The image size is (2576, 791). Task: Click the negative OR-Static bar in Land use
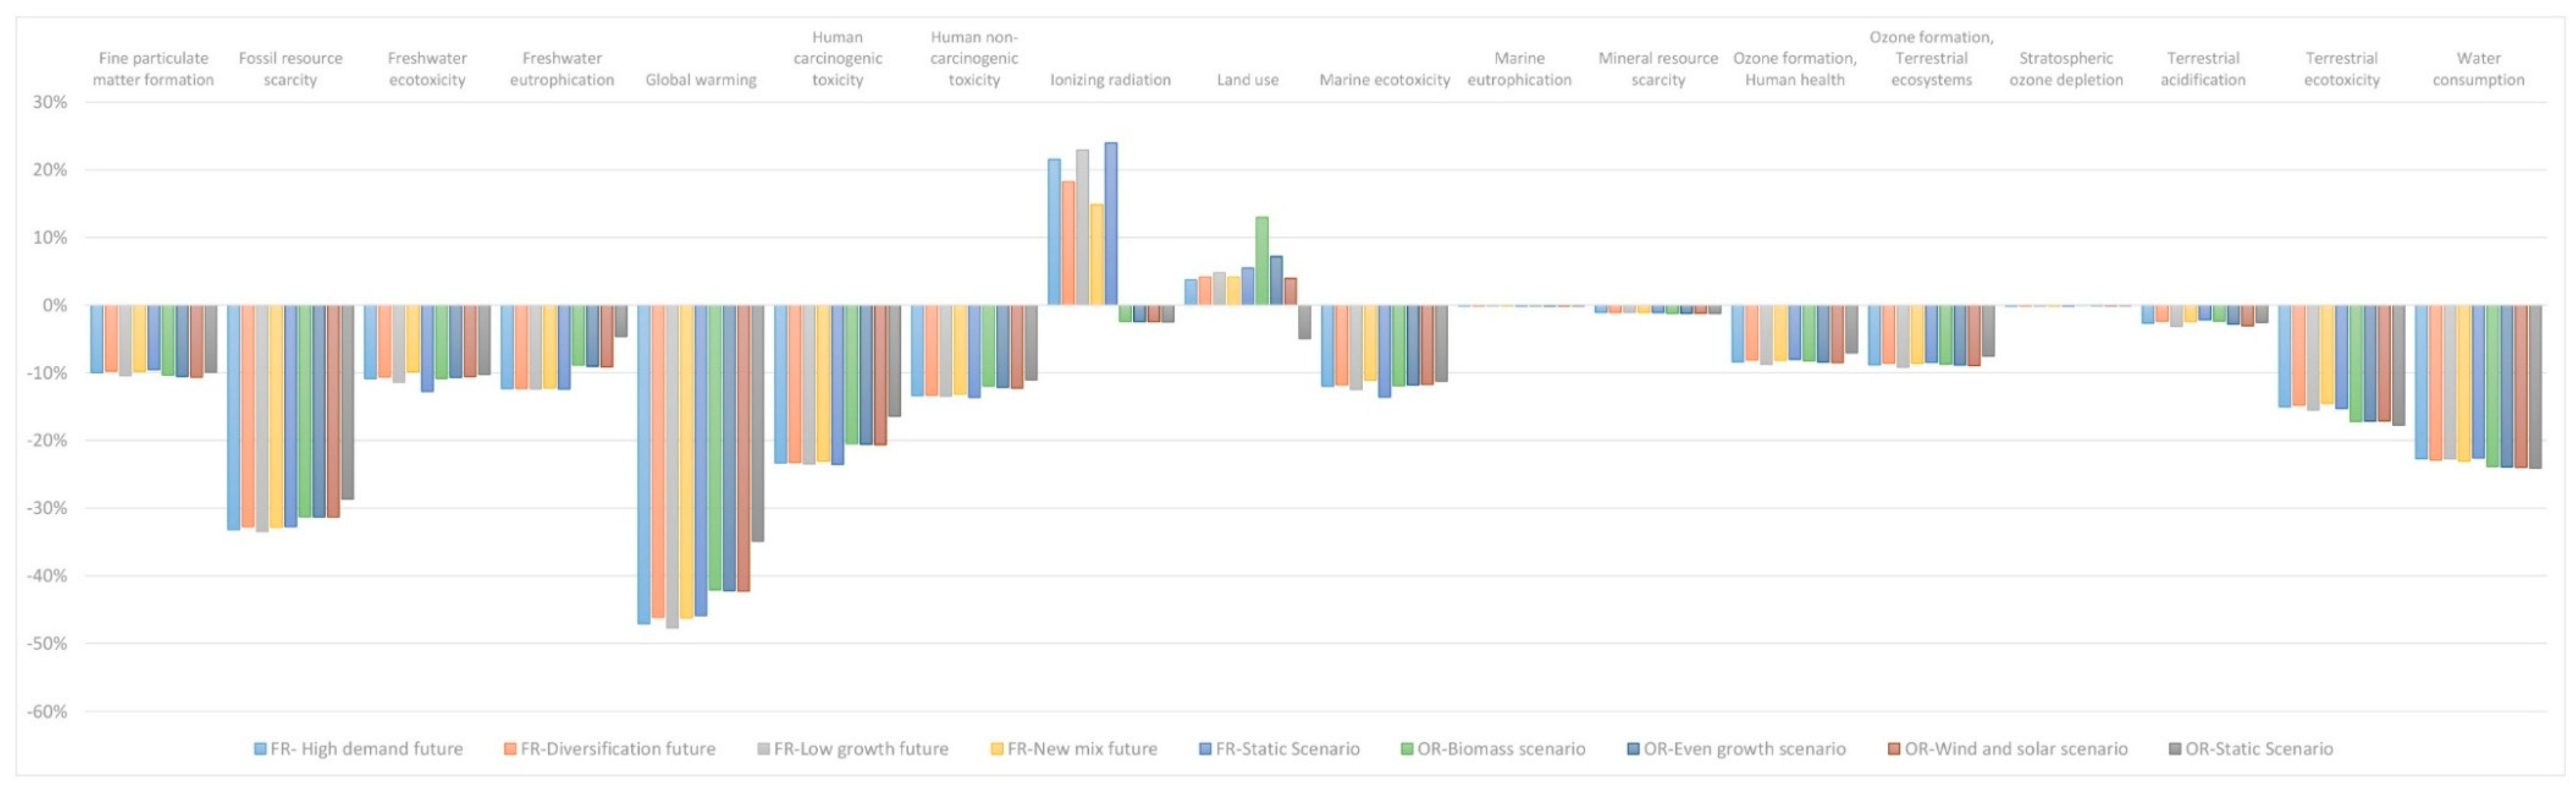click(x=1305, y=322)
